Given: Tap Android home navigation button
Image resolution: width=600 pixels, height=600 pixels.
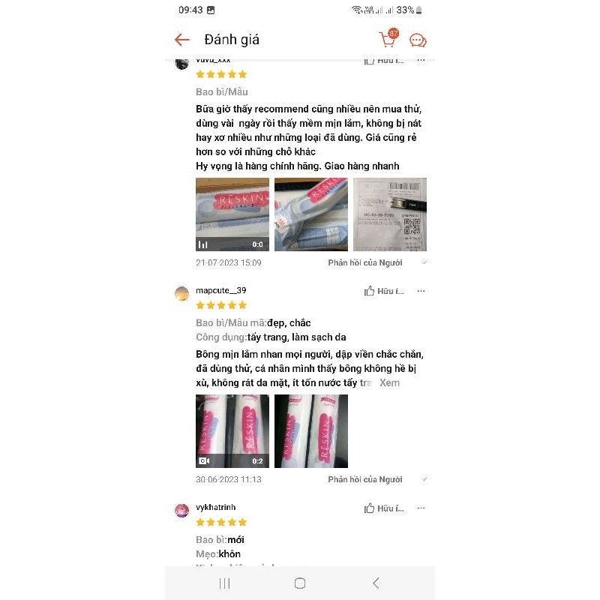Looking at the screenshot, I should (300, 583).
